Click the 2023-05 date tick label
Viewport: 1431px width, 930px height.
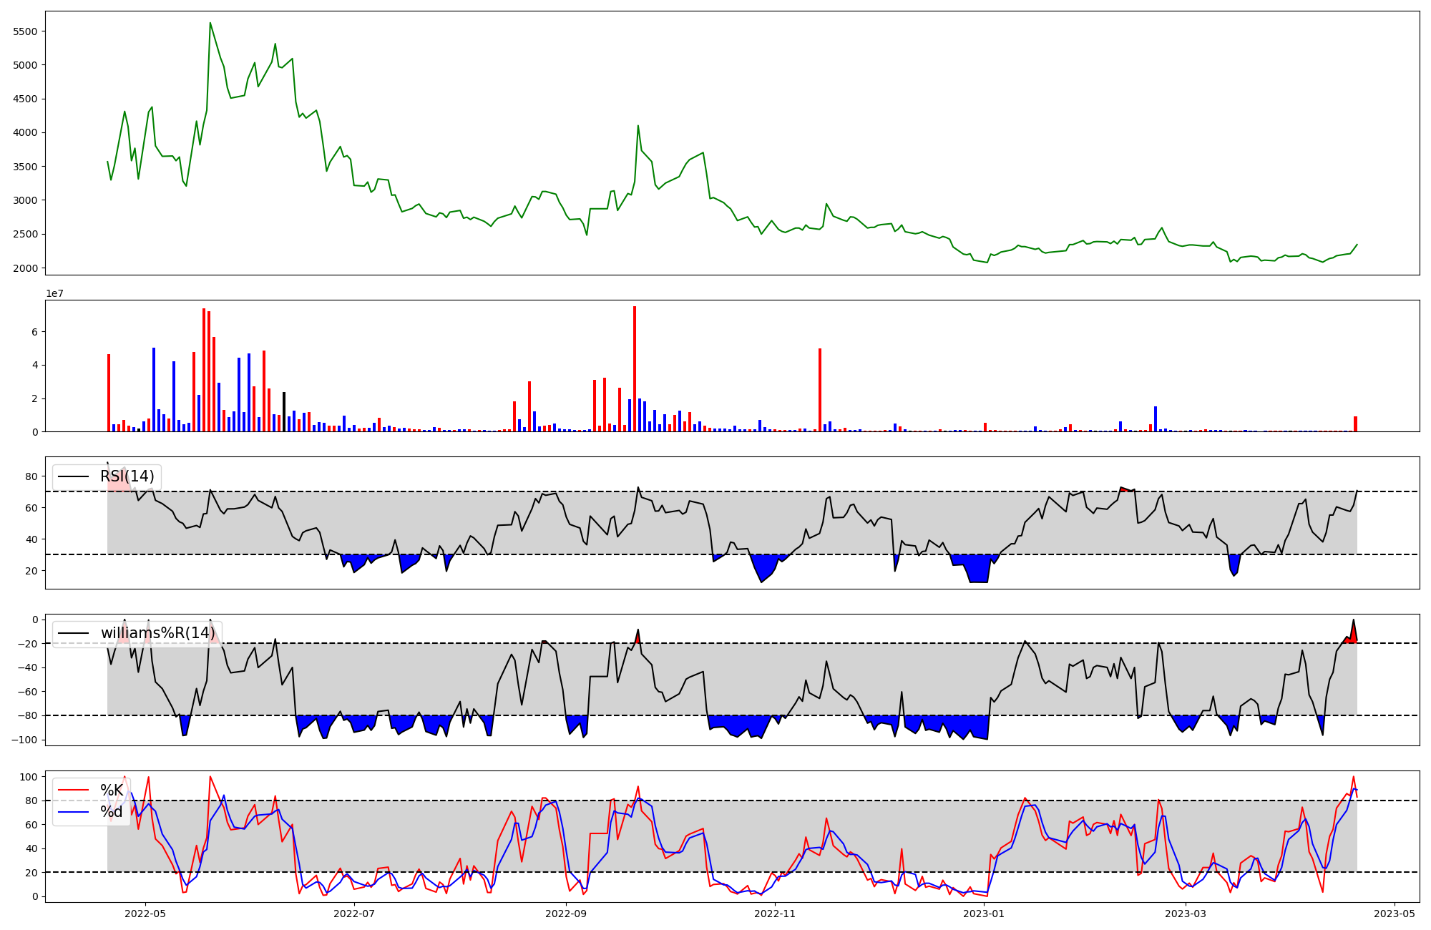click(1395, 914)
